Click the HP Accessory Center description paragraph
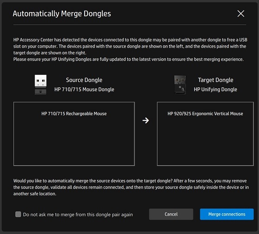Screen dimensions: 259x234 130,46
